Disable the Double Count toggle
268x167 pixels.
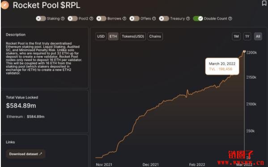click(x=198, y=18)
